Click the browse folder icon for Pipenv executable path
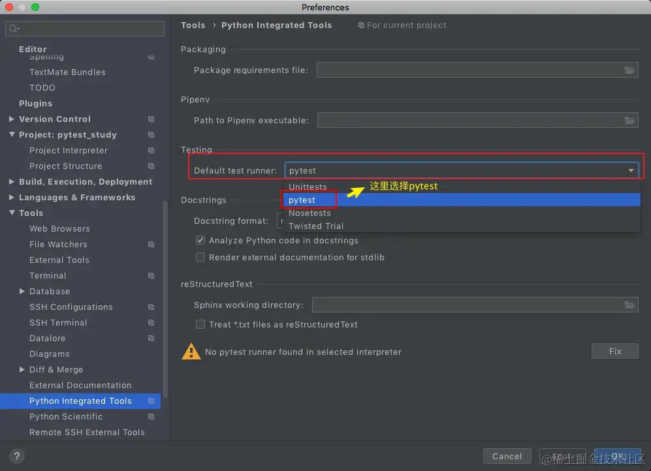The height and width of the screenshot is (471, 651). 629,120
